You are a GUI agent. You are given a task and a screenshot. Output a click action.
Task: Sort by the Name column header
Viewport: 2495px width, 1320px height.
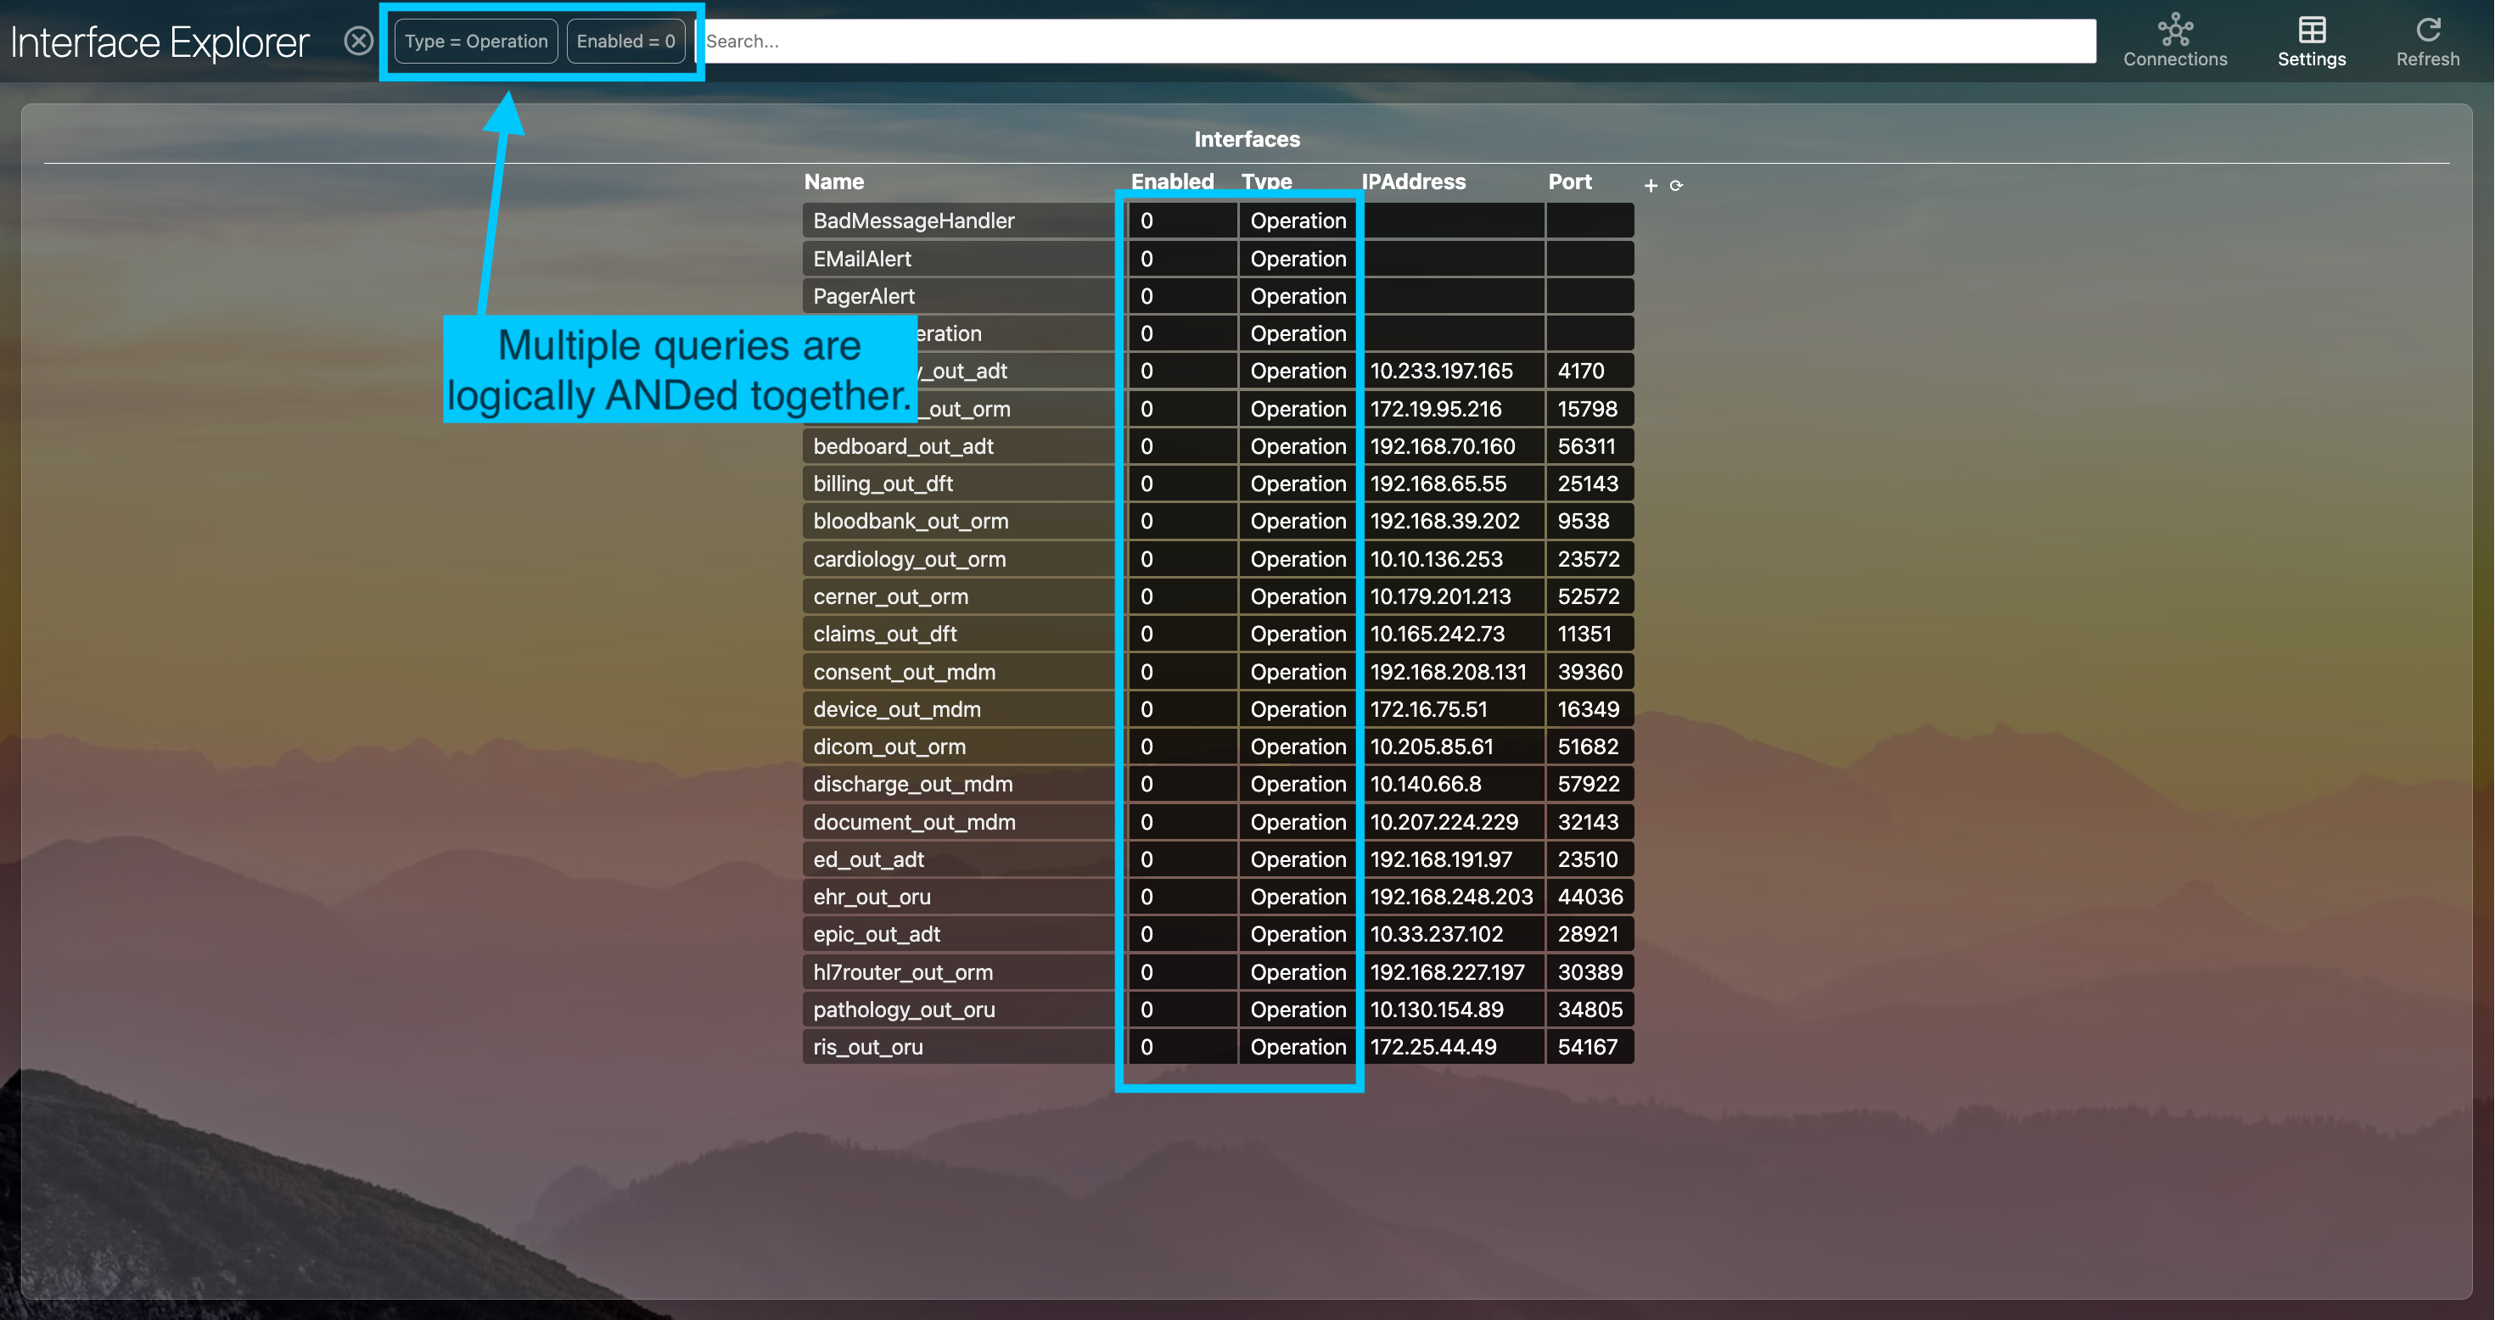(833, 181)
